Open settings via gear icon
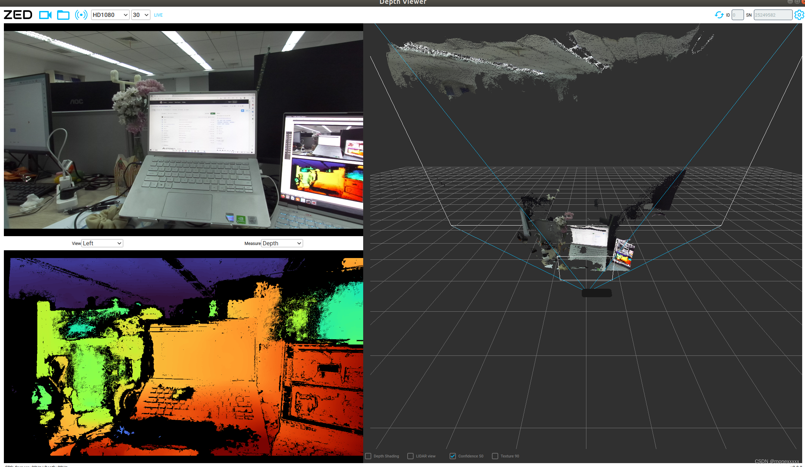The image size is (805, 467). (799, 15)
